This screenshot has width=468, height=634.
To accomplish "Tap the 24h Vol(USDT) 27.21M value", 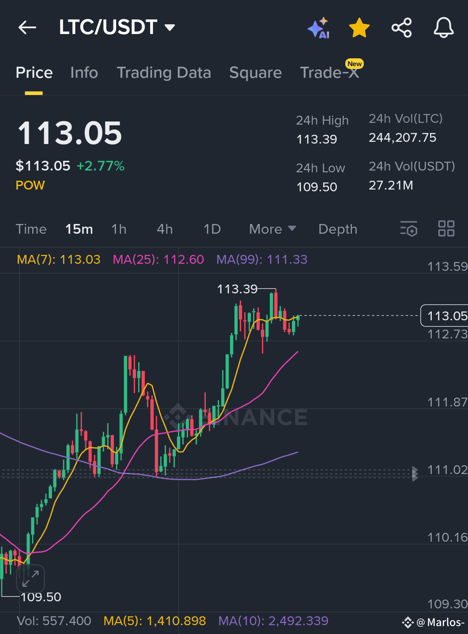I will point(391,185).
